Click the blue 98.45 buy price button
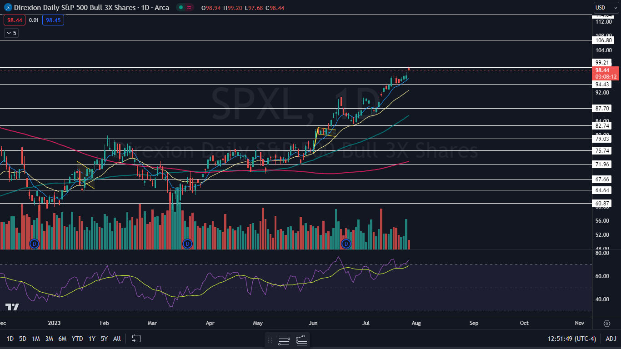The height and width of the screenshot is (349, 621). click(x=53, y=20)
